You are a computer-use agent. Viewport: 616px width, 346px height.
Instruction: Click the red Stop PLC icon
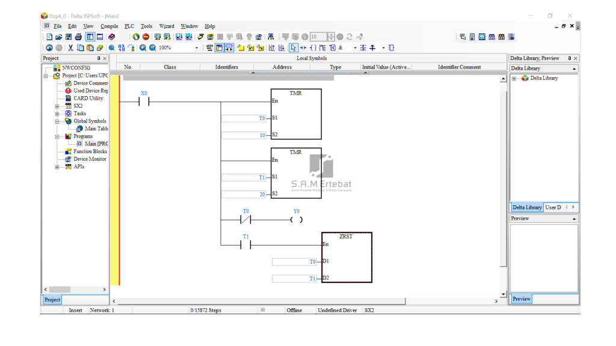click(x=146, y=37)
